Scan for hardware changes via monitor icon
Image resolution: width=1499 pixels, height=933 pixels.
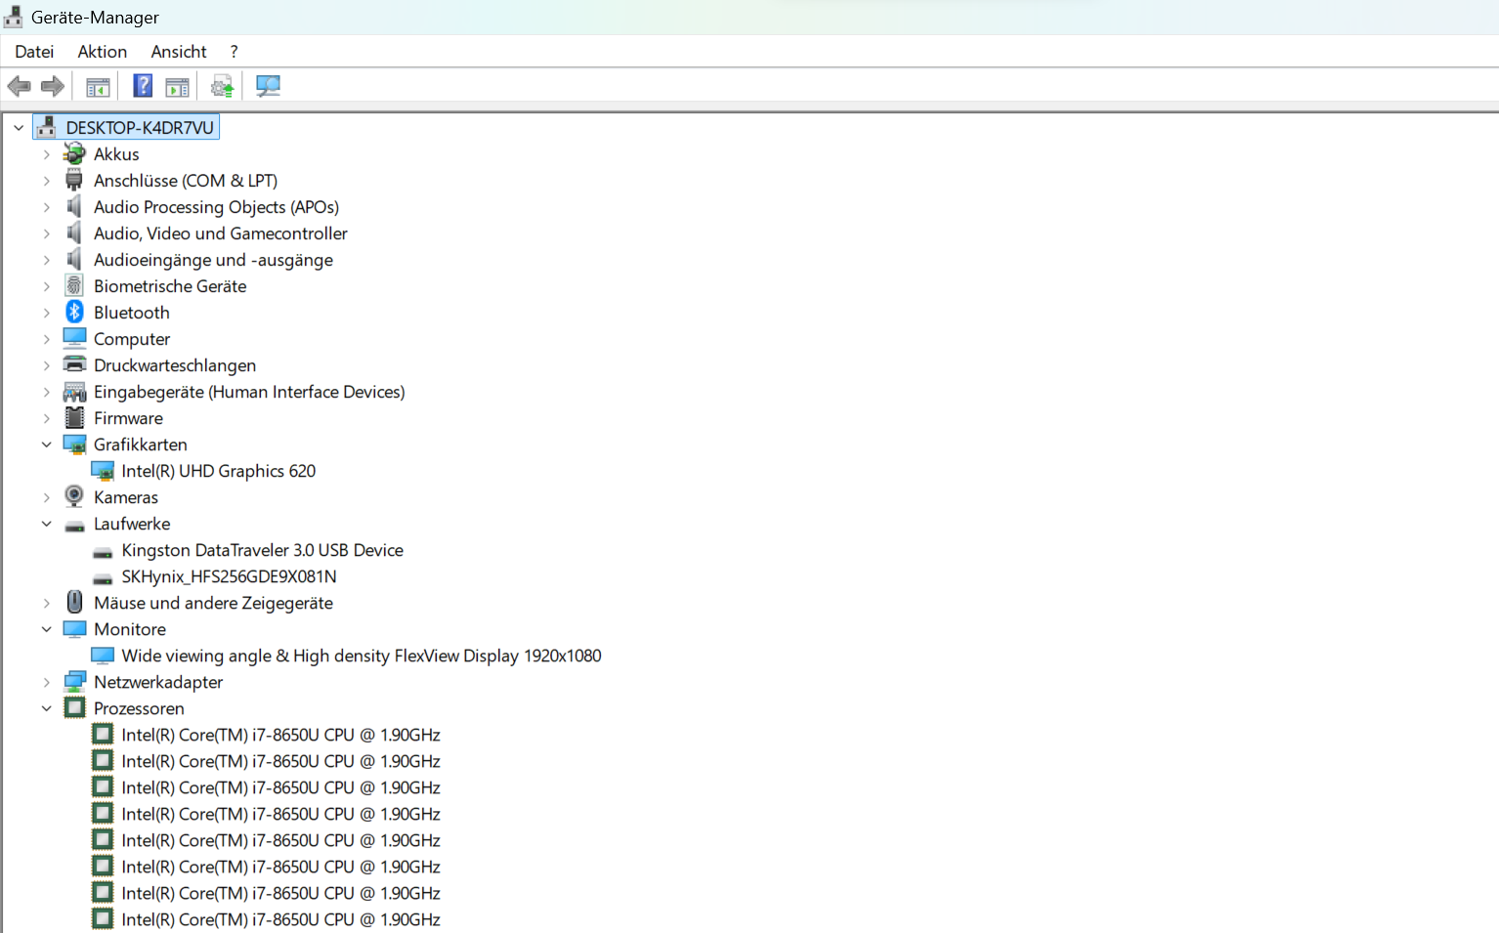pyautogui.click(x=268, y=86)
